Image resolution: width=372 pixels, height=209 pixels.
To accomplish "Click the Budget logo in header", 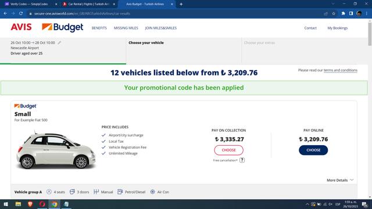I will pos(63,27).
